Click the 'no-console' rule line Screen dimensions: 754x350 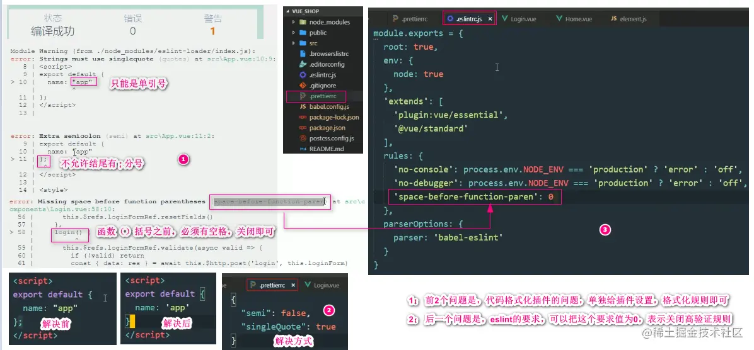(x=570, y=169)
